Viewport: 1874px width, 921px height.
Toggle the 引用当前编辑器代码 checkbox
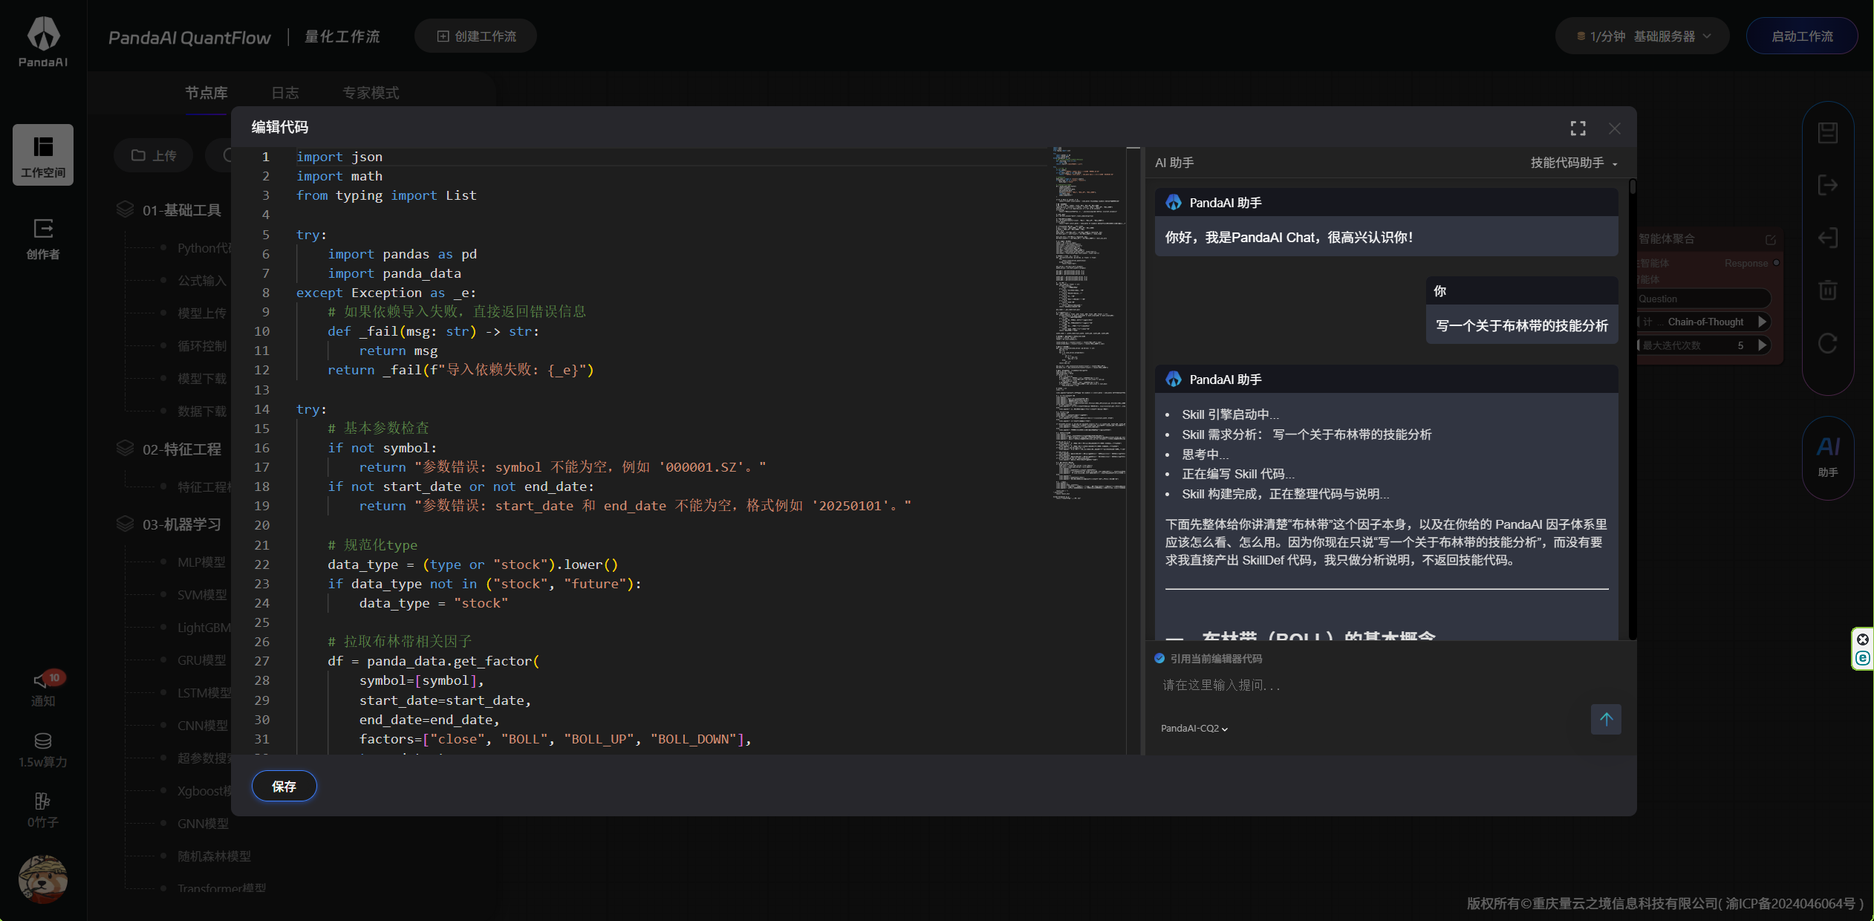click(x=1159, y=658)
